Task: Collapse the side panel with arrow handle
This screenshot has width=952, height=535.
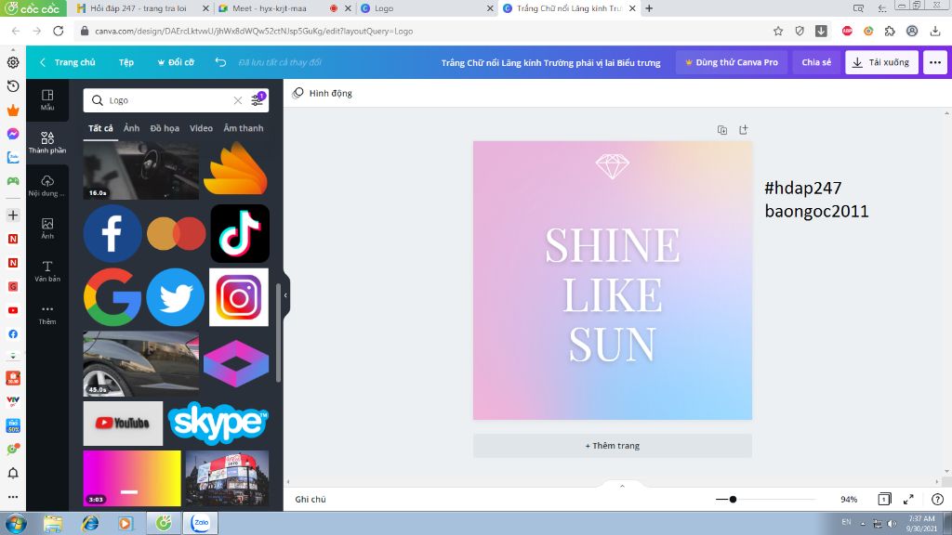Action: coord(285,295)
